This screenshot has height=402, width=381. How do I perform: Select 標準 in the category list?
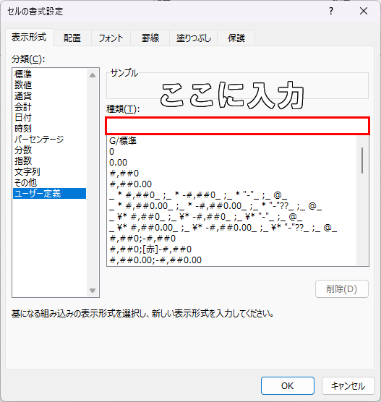pyautogui.click(x=49, y=74)
